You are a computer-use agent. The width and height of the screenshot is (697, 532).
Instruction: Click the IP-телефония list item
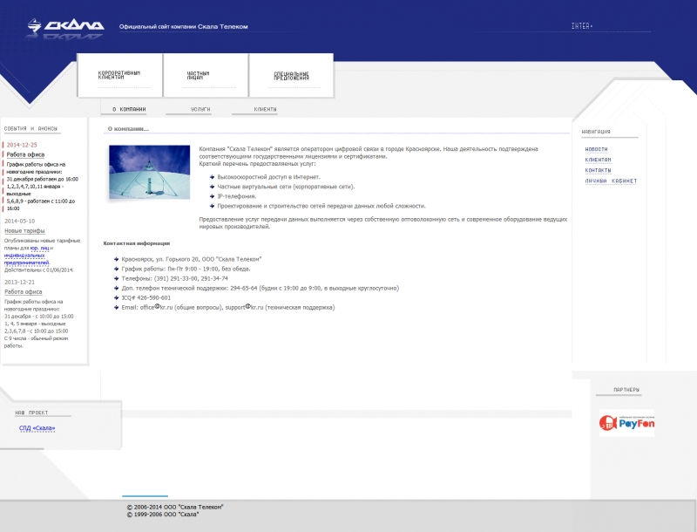point(236,196)
